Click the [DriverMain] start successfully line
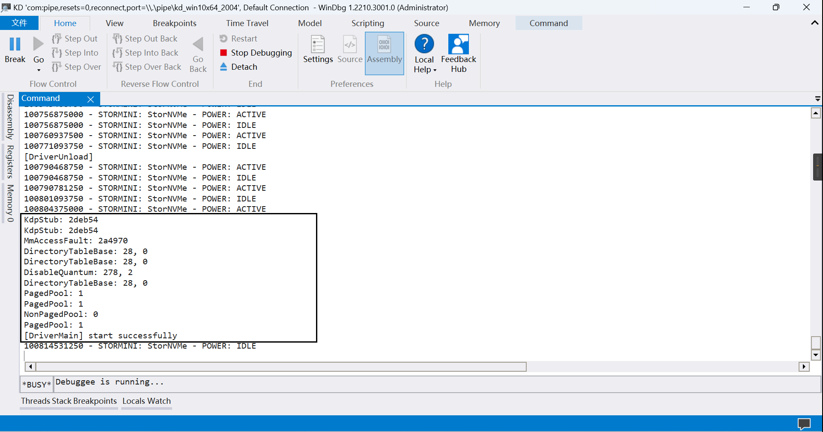The width and height of the screenshot is (823, 432). (x=100, y=335)
